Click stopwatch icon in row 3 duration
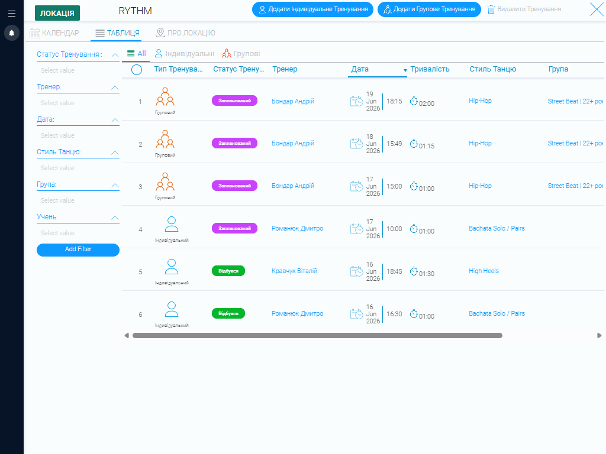 coord(414,186)
